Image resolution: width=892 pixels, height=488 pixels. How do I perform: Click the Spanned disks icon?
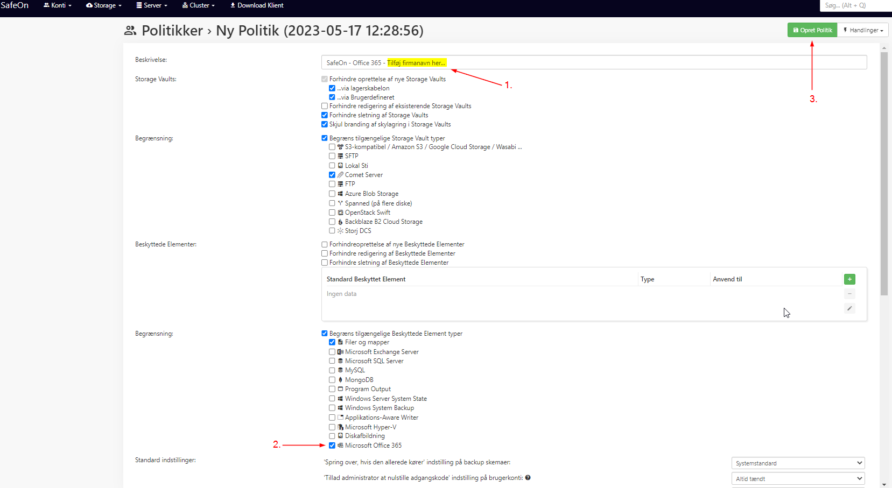click(x=340, y=203)
